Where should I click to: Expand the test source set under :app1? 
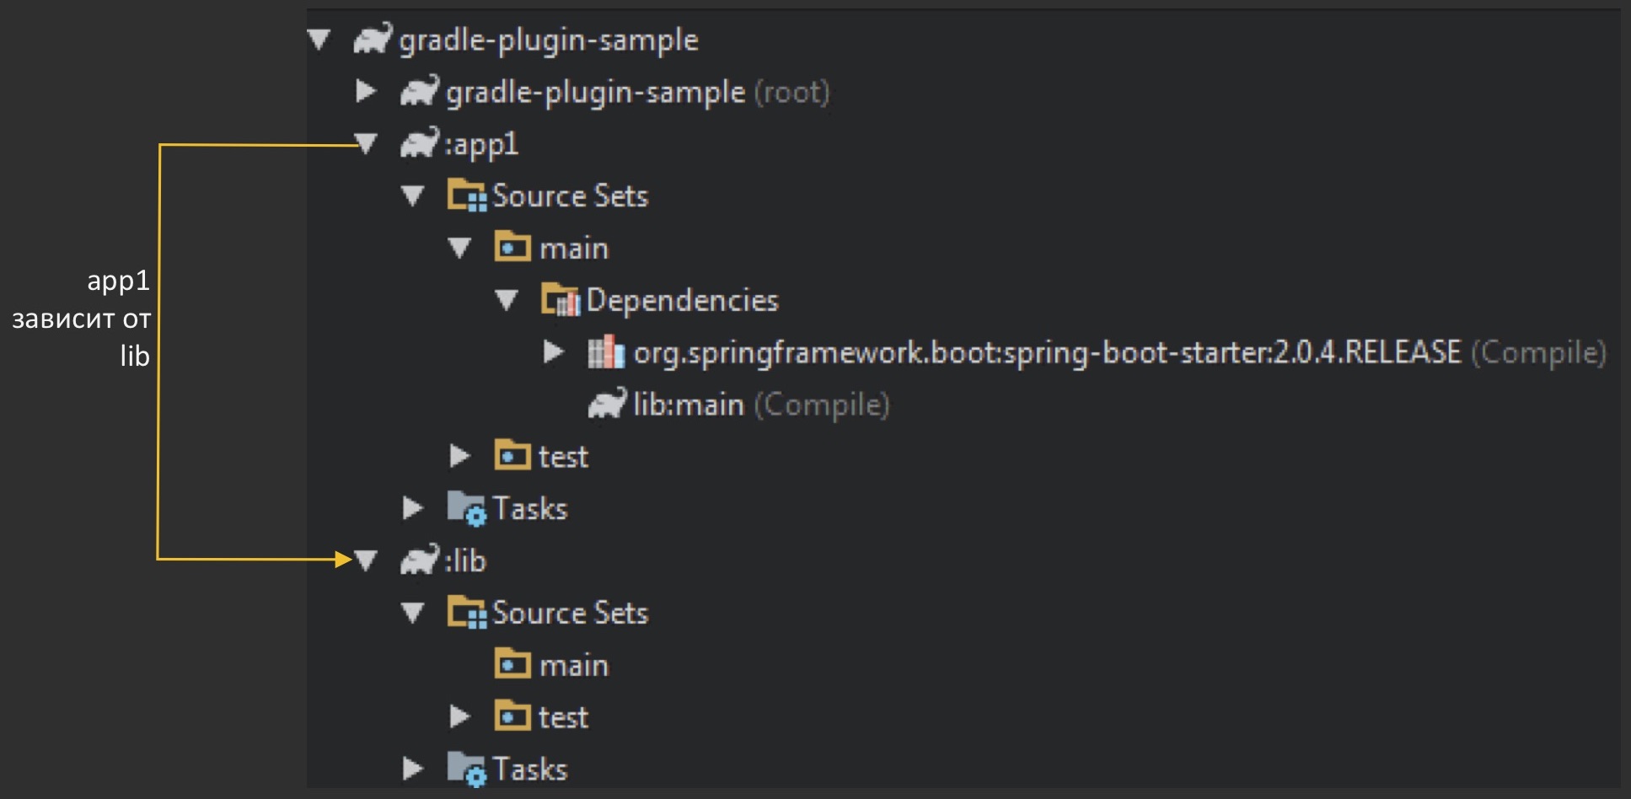(x=459, y=457)
